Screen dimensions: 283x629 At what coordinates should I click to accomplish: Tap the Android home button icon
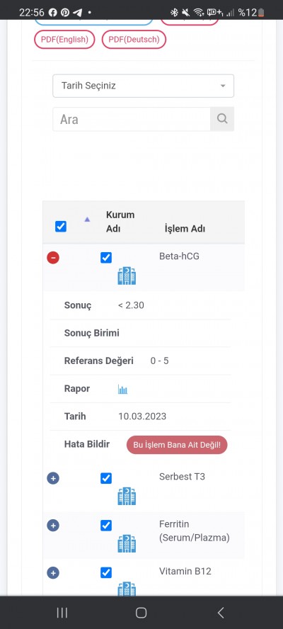point(141,613)
